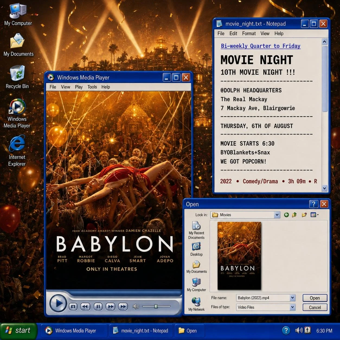Screen dimensions: 340x340
Task: Click the large Play button in Media Player
Action: coord(58,303)
